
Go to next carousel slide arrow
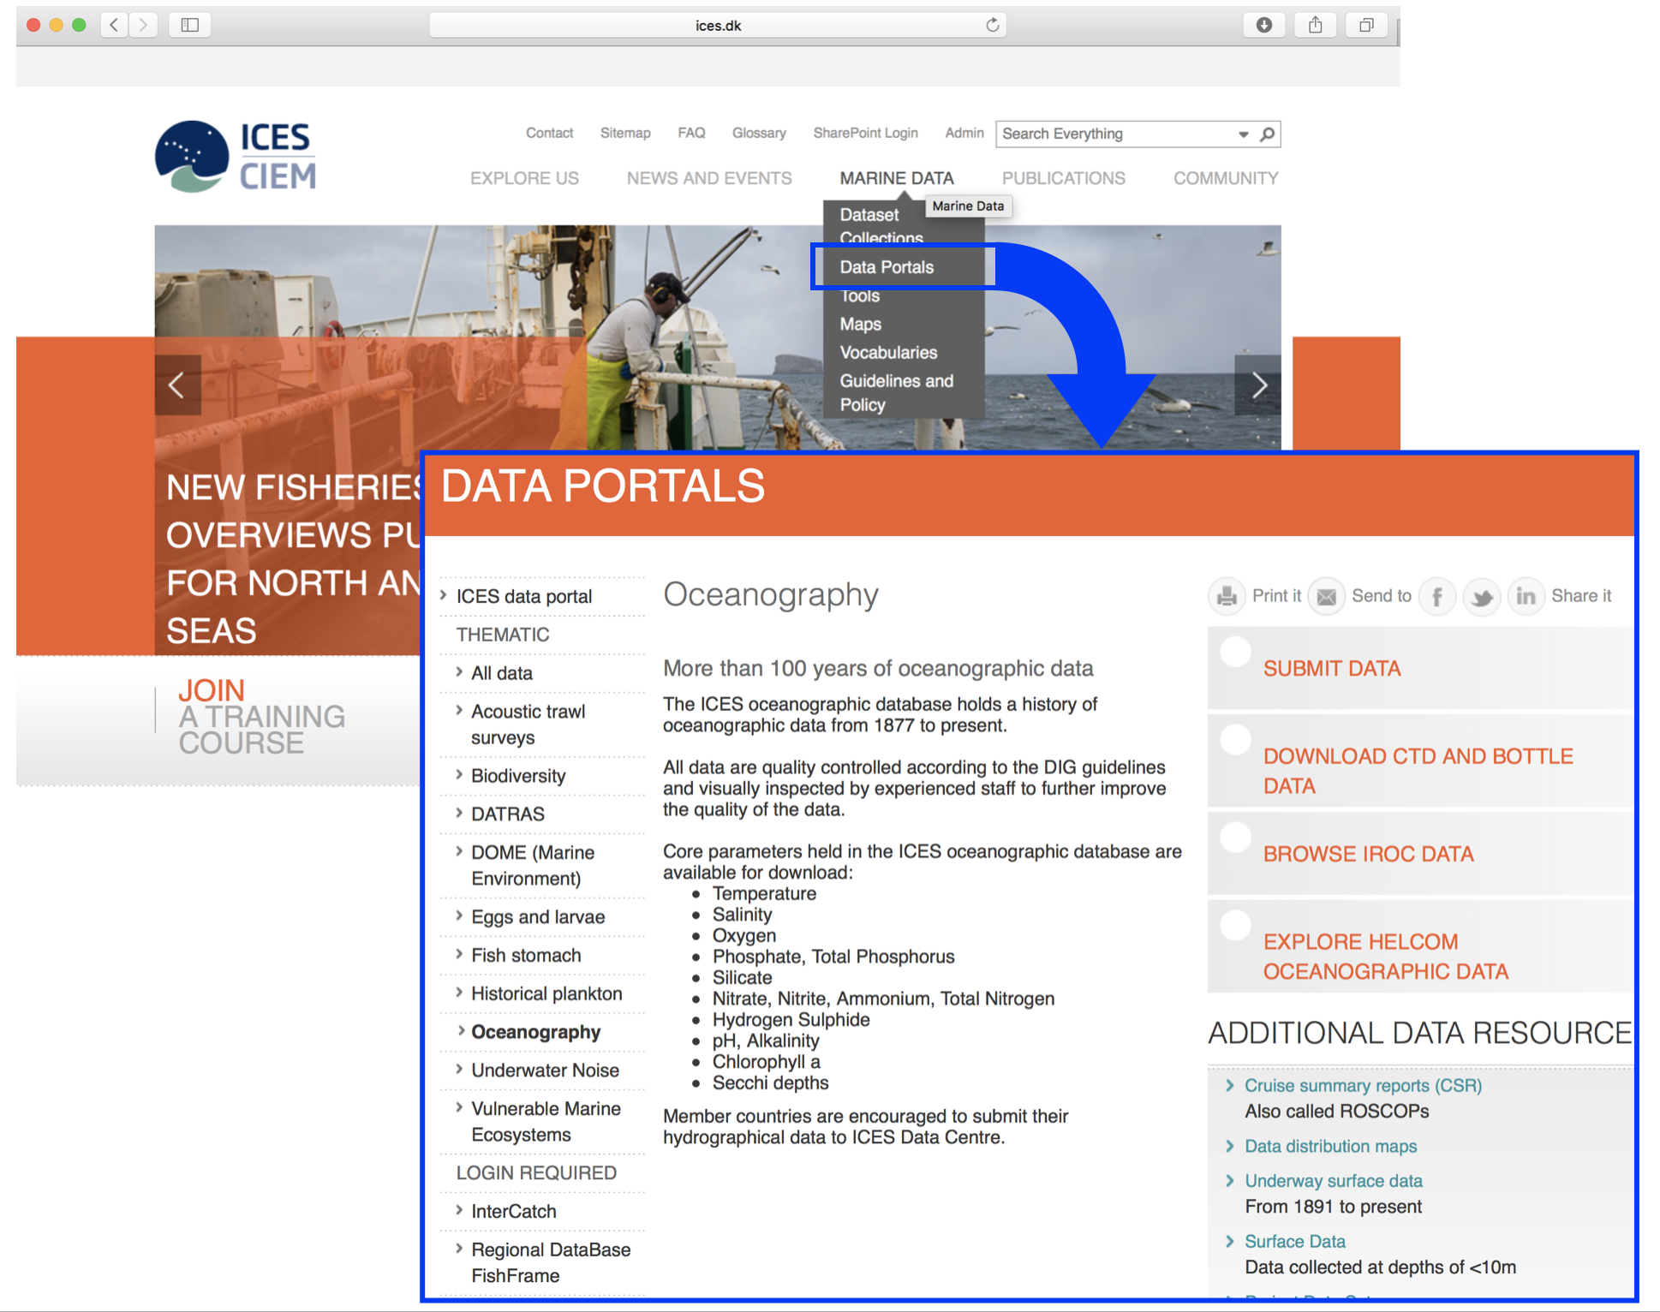(x=1257, y=385)
